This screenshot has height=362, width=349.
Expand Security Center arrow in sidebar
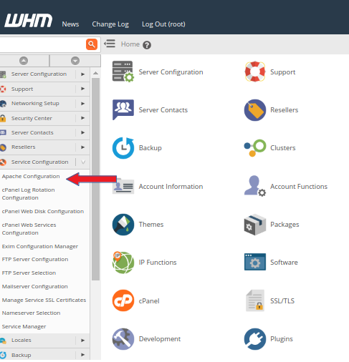(x=82, y=118)
